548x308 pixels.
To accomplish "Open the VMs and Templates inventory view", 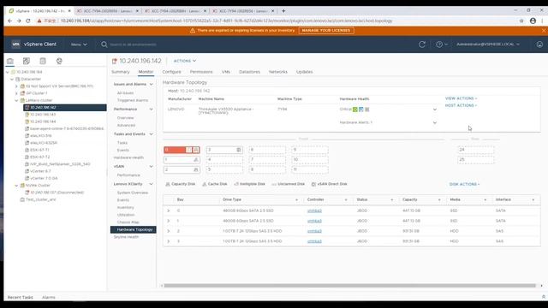I will click(x=27, y=61).
